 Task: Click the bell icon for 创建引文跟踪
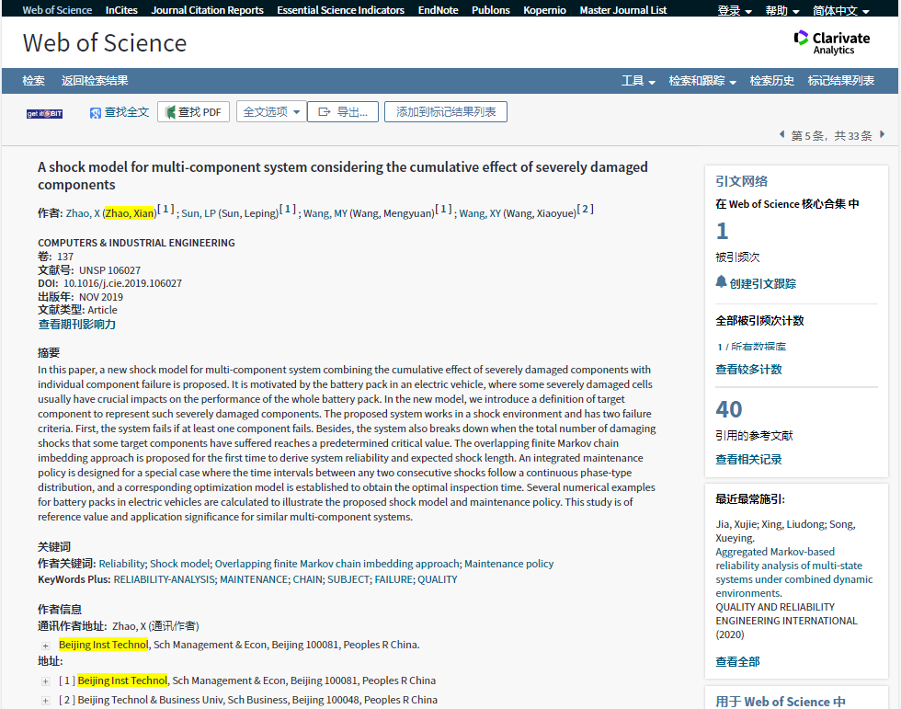click(721, 281)
